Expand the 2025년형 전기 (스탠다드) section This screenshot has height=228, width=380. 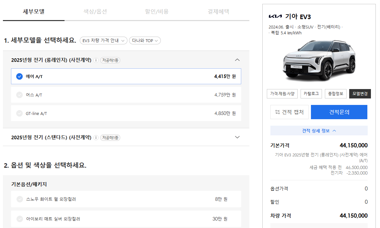[237, 137]
